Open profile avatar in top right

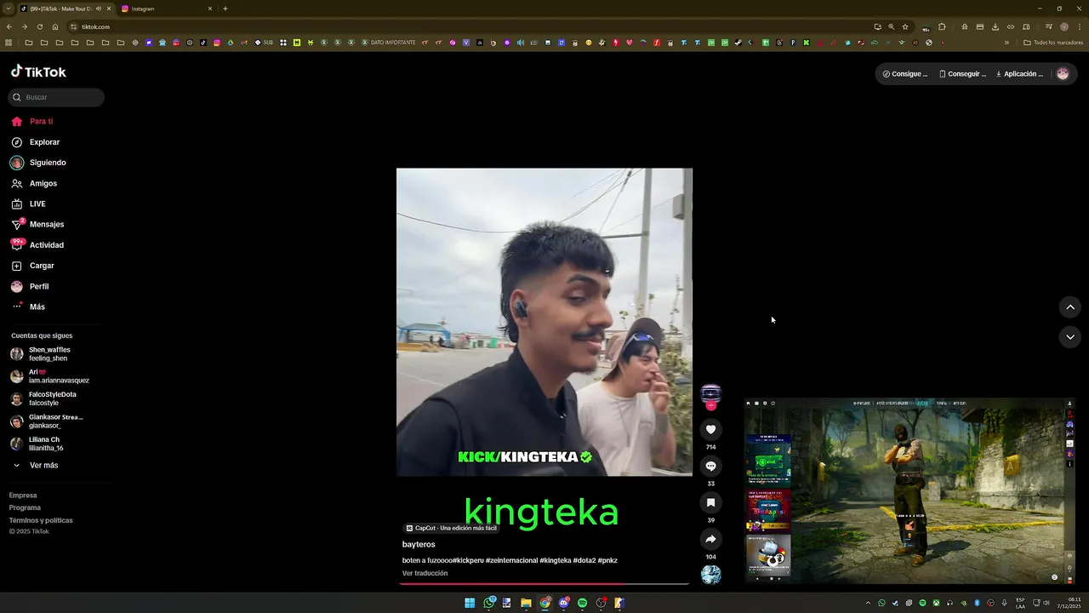click(1063, 74)
